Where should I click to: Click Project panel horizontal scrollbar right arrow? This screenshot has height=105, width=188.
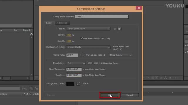[x=28, y=78]
